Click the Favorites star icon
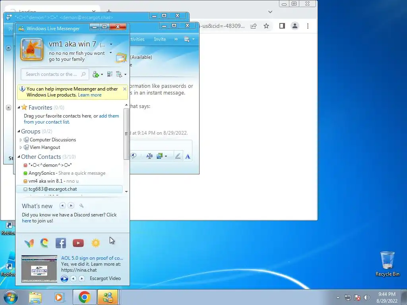Image resolution: width=407 pixels, height=305 pixels. (24, 107)
